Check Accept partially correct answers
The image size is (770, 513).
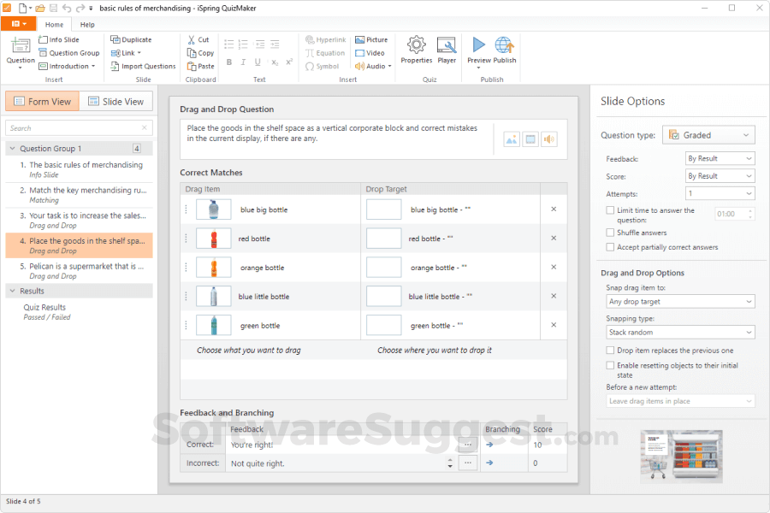610,247
